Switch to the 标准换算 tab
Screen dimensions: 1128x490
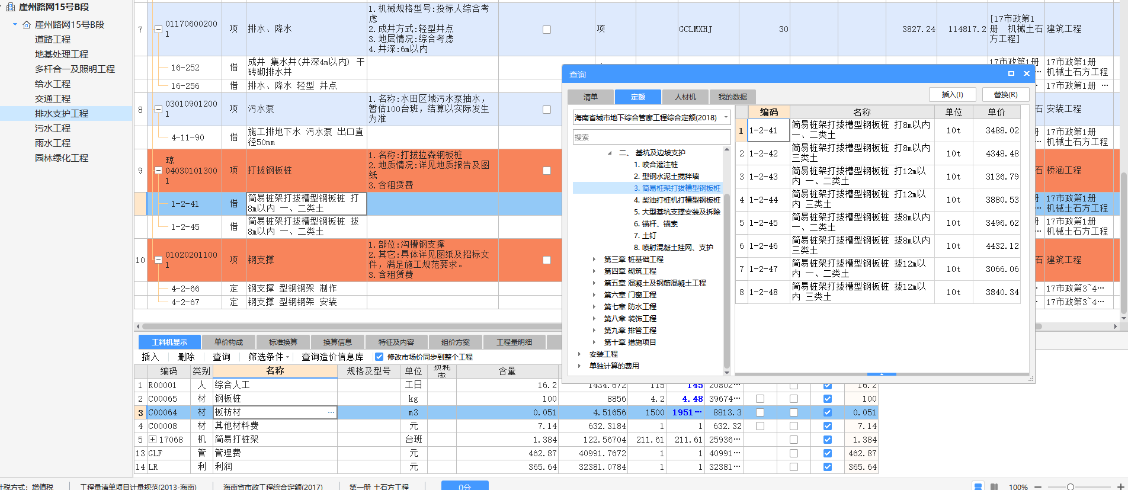[283, 342]
